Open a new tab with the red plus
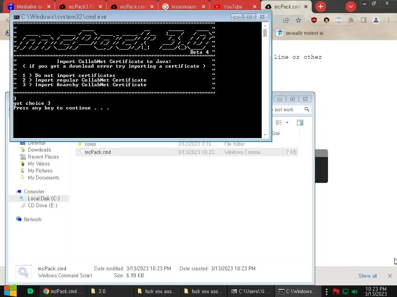 (321, 7)
